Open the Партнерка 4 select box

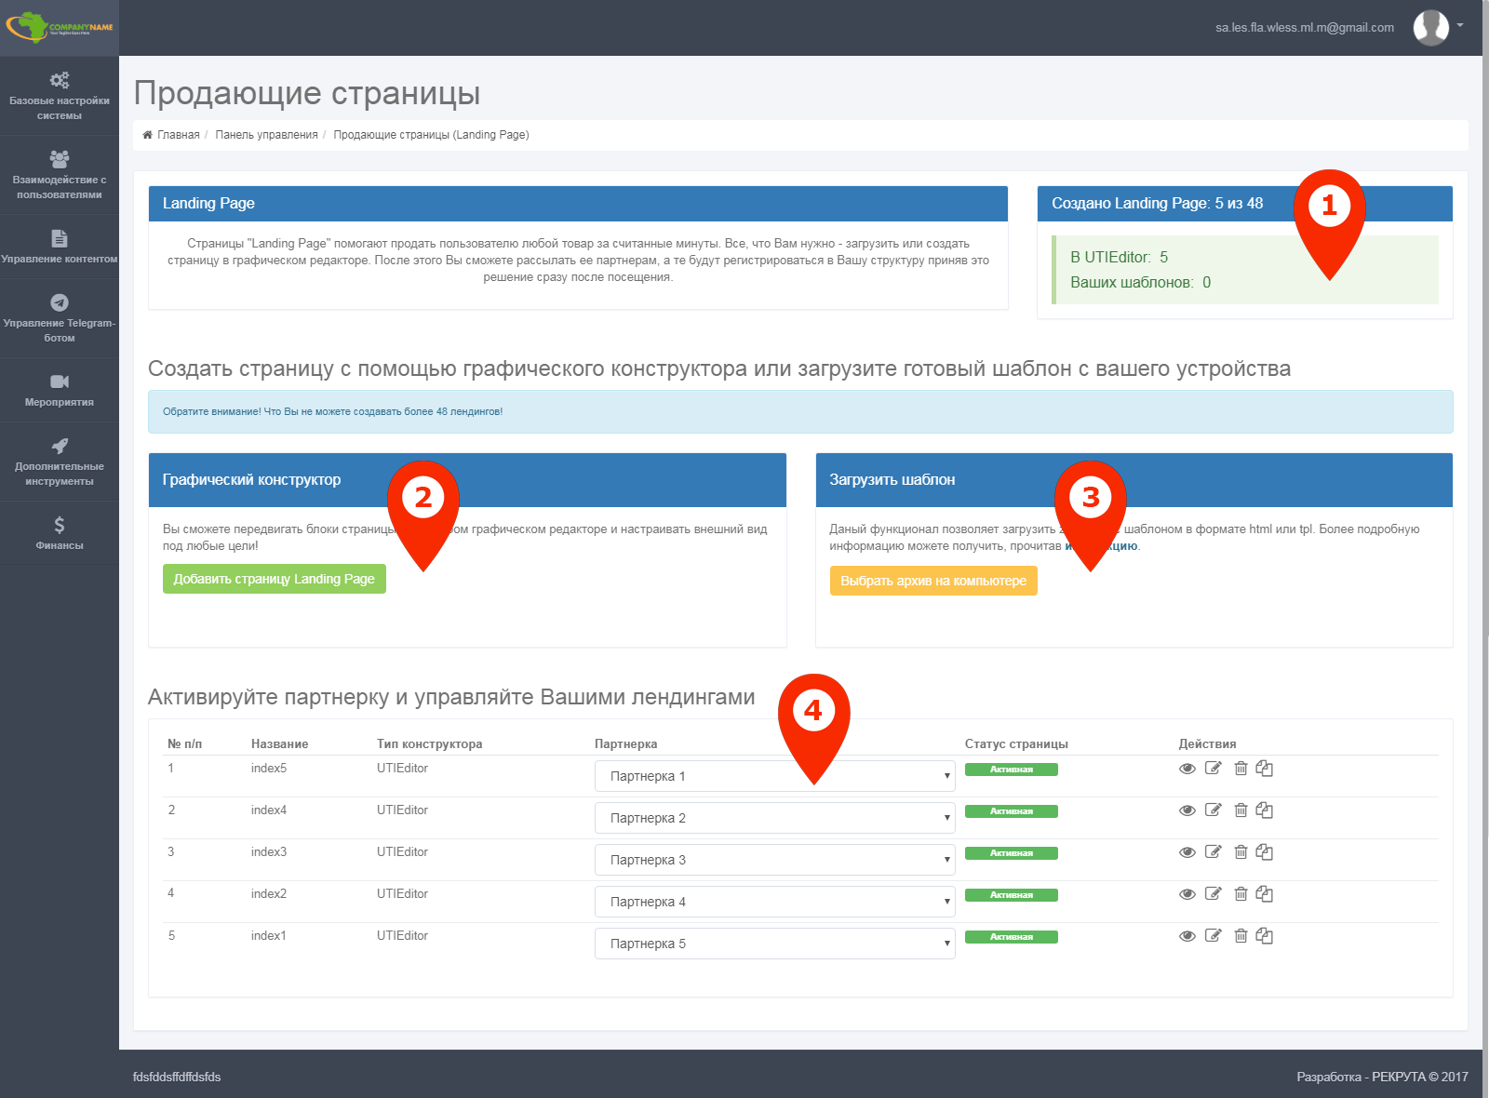(774, 902)
